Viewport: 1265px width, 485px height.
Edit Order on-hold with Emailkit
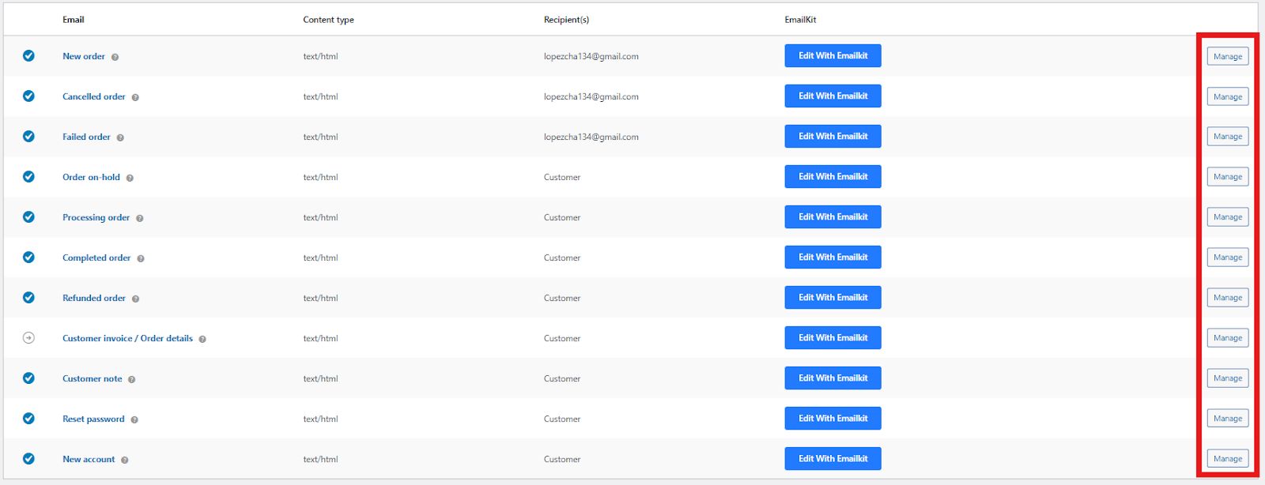click(x=833, y=177)
